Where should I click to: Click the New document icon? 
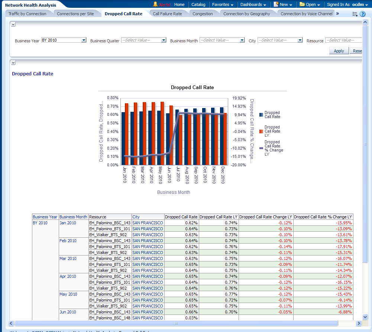point(276,4)
